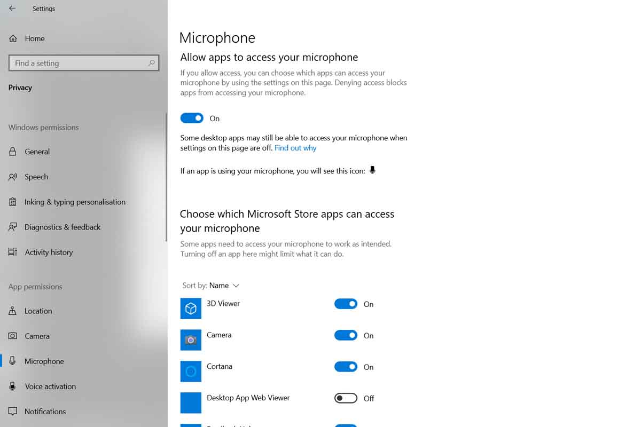
Task: Enable Desktop App Web Viewer microphone access
Action: click(346, 398)
